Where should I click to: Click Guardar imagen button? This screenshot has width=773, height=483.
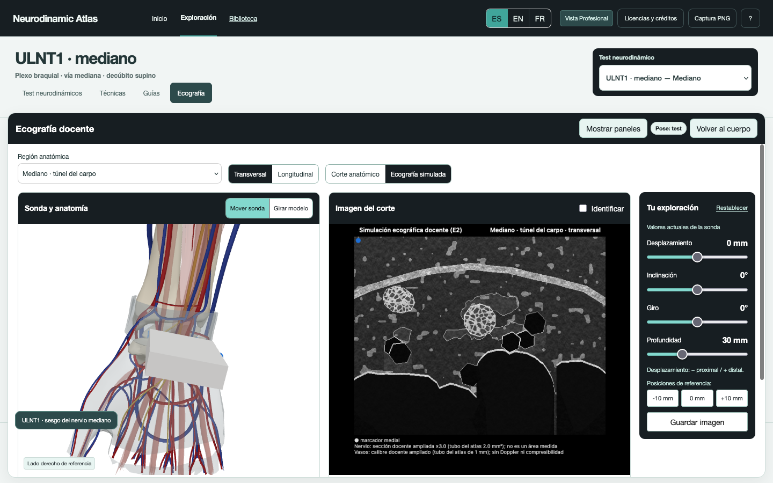pos(697,422)
